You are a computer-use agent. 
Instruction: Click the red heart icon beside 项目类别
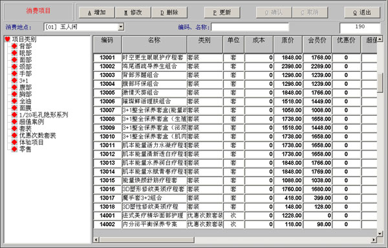tap(7, 39)
